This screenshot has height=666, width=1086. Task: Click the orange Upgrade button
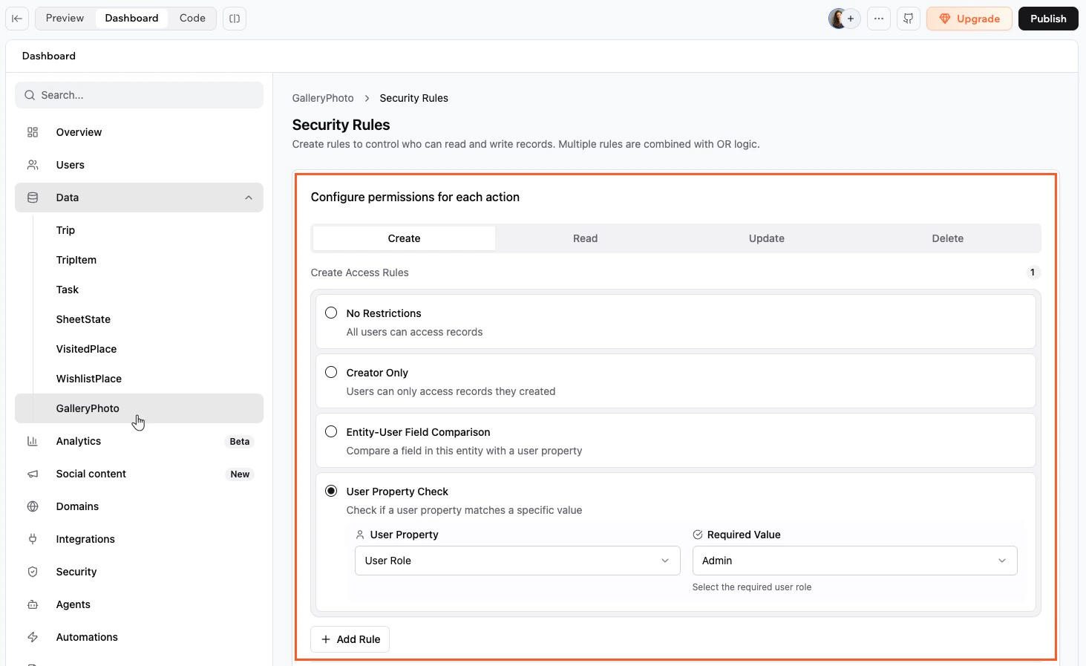click(969, 19)
